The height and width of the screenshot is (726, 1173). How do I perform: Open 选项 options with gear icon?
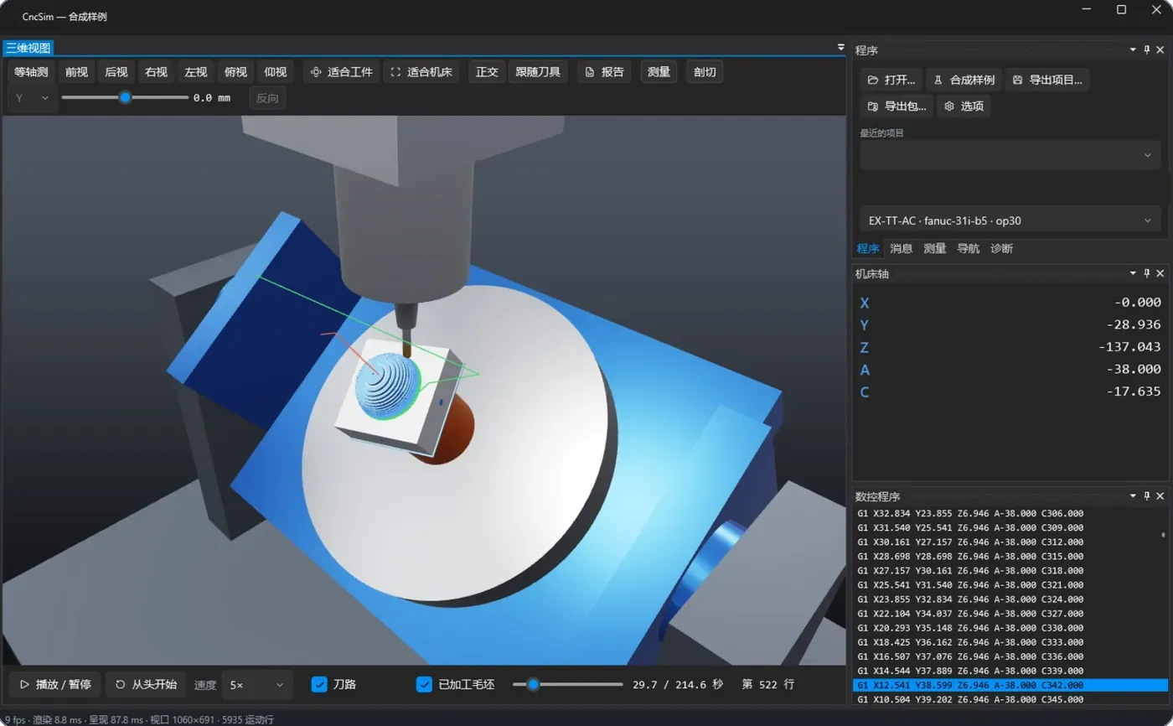(964, 106)
